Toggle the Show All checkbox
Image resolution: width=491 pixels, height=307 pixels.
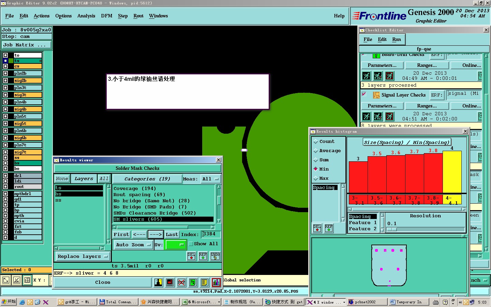pos(191,244)
